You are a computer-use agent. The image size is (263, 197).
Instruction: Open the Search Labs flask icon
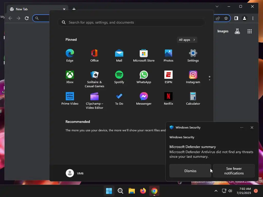(x=237, y=31)
